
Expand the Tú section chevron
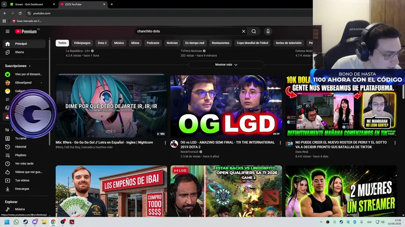[x=12, y=130]
